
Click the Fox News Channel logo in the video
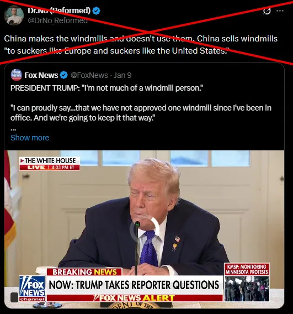[32, 289]
